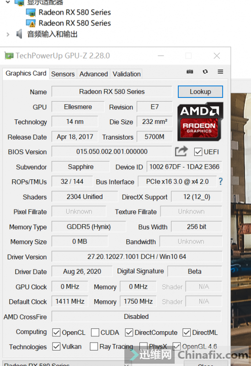251x366 pixels.
Task: Select the Graphics Card tab
Action: coord(26,73)
